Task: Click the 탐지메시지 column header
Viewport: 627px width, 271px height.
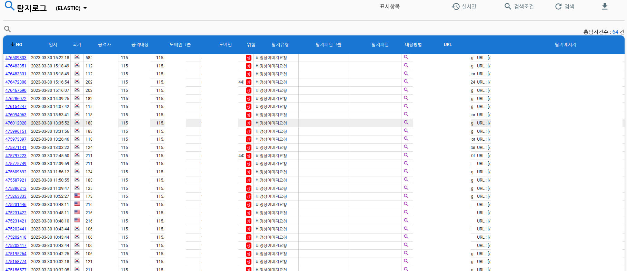Action: [x=565, y=45]
